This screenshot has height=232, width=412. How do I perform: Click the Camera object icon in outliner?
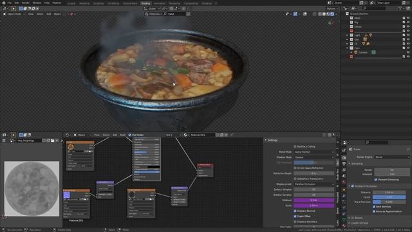click(356, 52)
